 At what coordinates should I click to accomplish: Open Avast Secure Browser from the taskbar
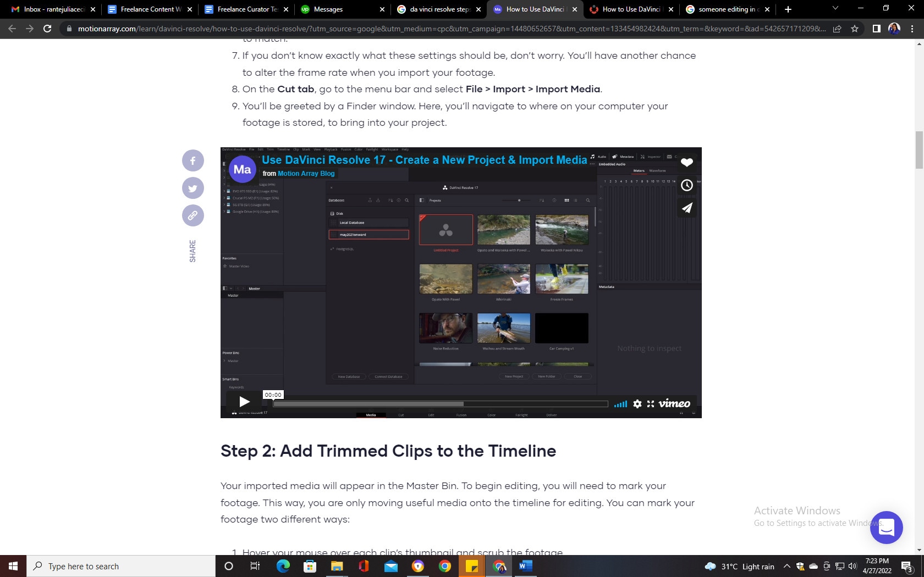418,566
